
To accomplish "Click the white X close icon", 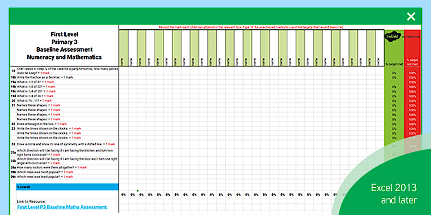I will (411, 16).
